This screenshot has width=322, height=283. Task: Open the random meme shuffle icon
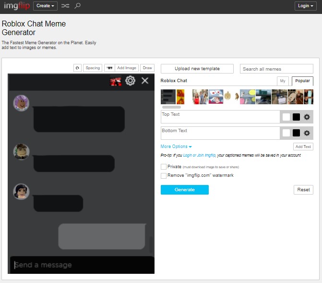click(x=65, y=6)
